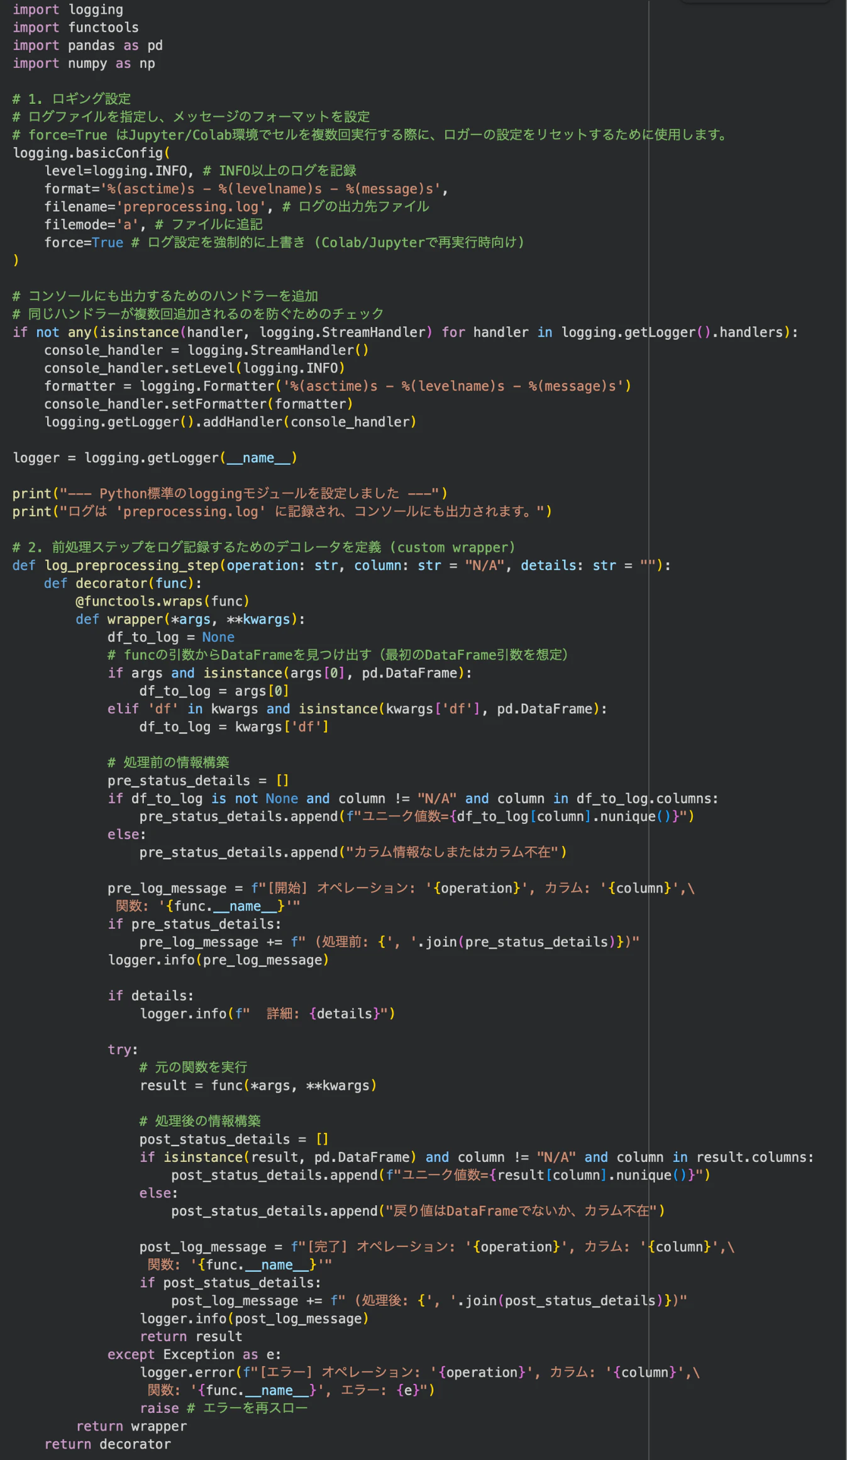
Task: Click the 'import logging' line
Action: [68, 9]
